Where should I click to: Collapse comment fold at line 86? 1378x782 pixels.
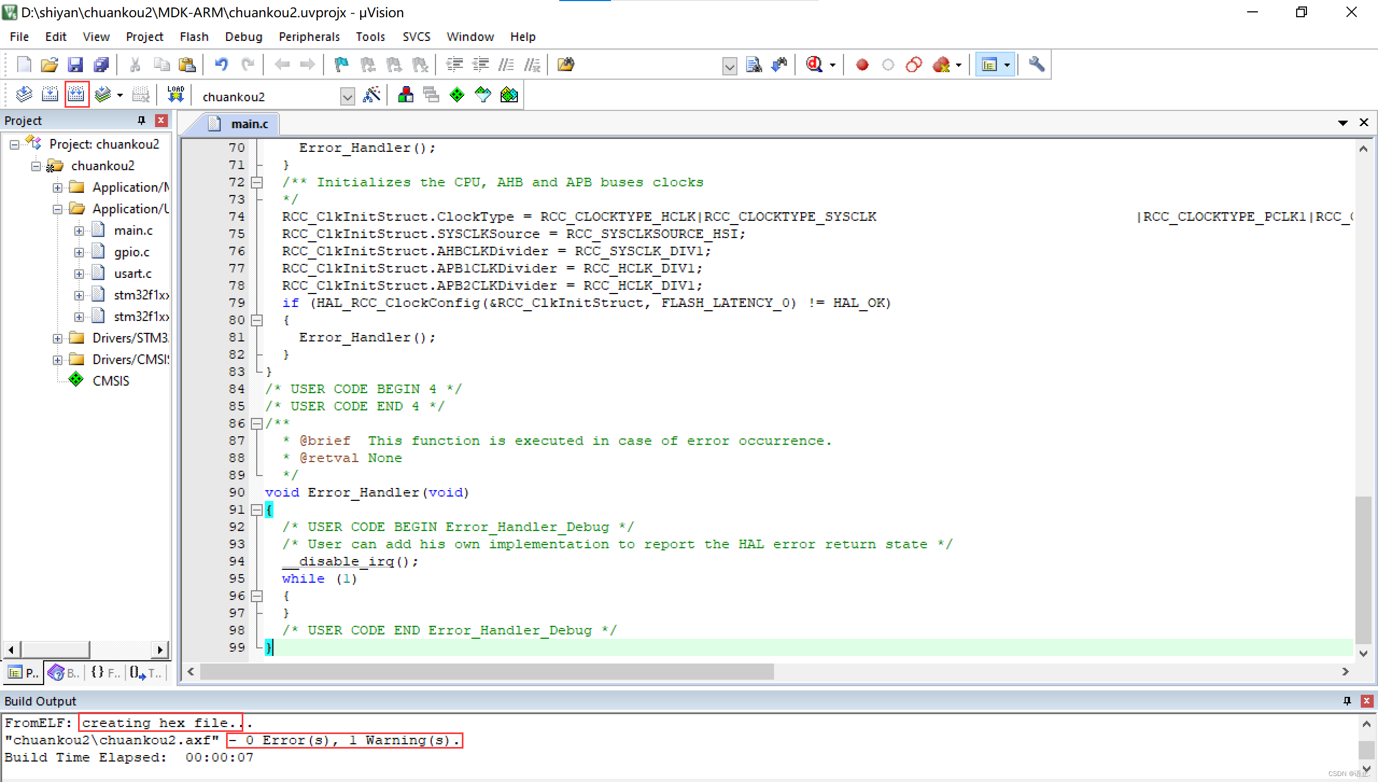click(x=257, y=423)
